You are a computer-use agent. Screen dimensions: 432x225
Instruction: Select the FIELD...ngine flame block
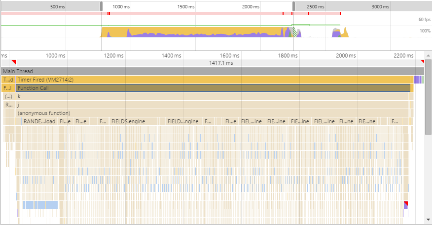[183, 121]
